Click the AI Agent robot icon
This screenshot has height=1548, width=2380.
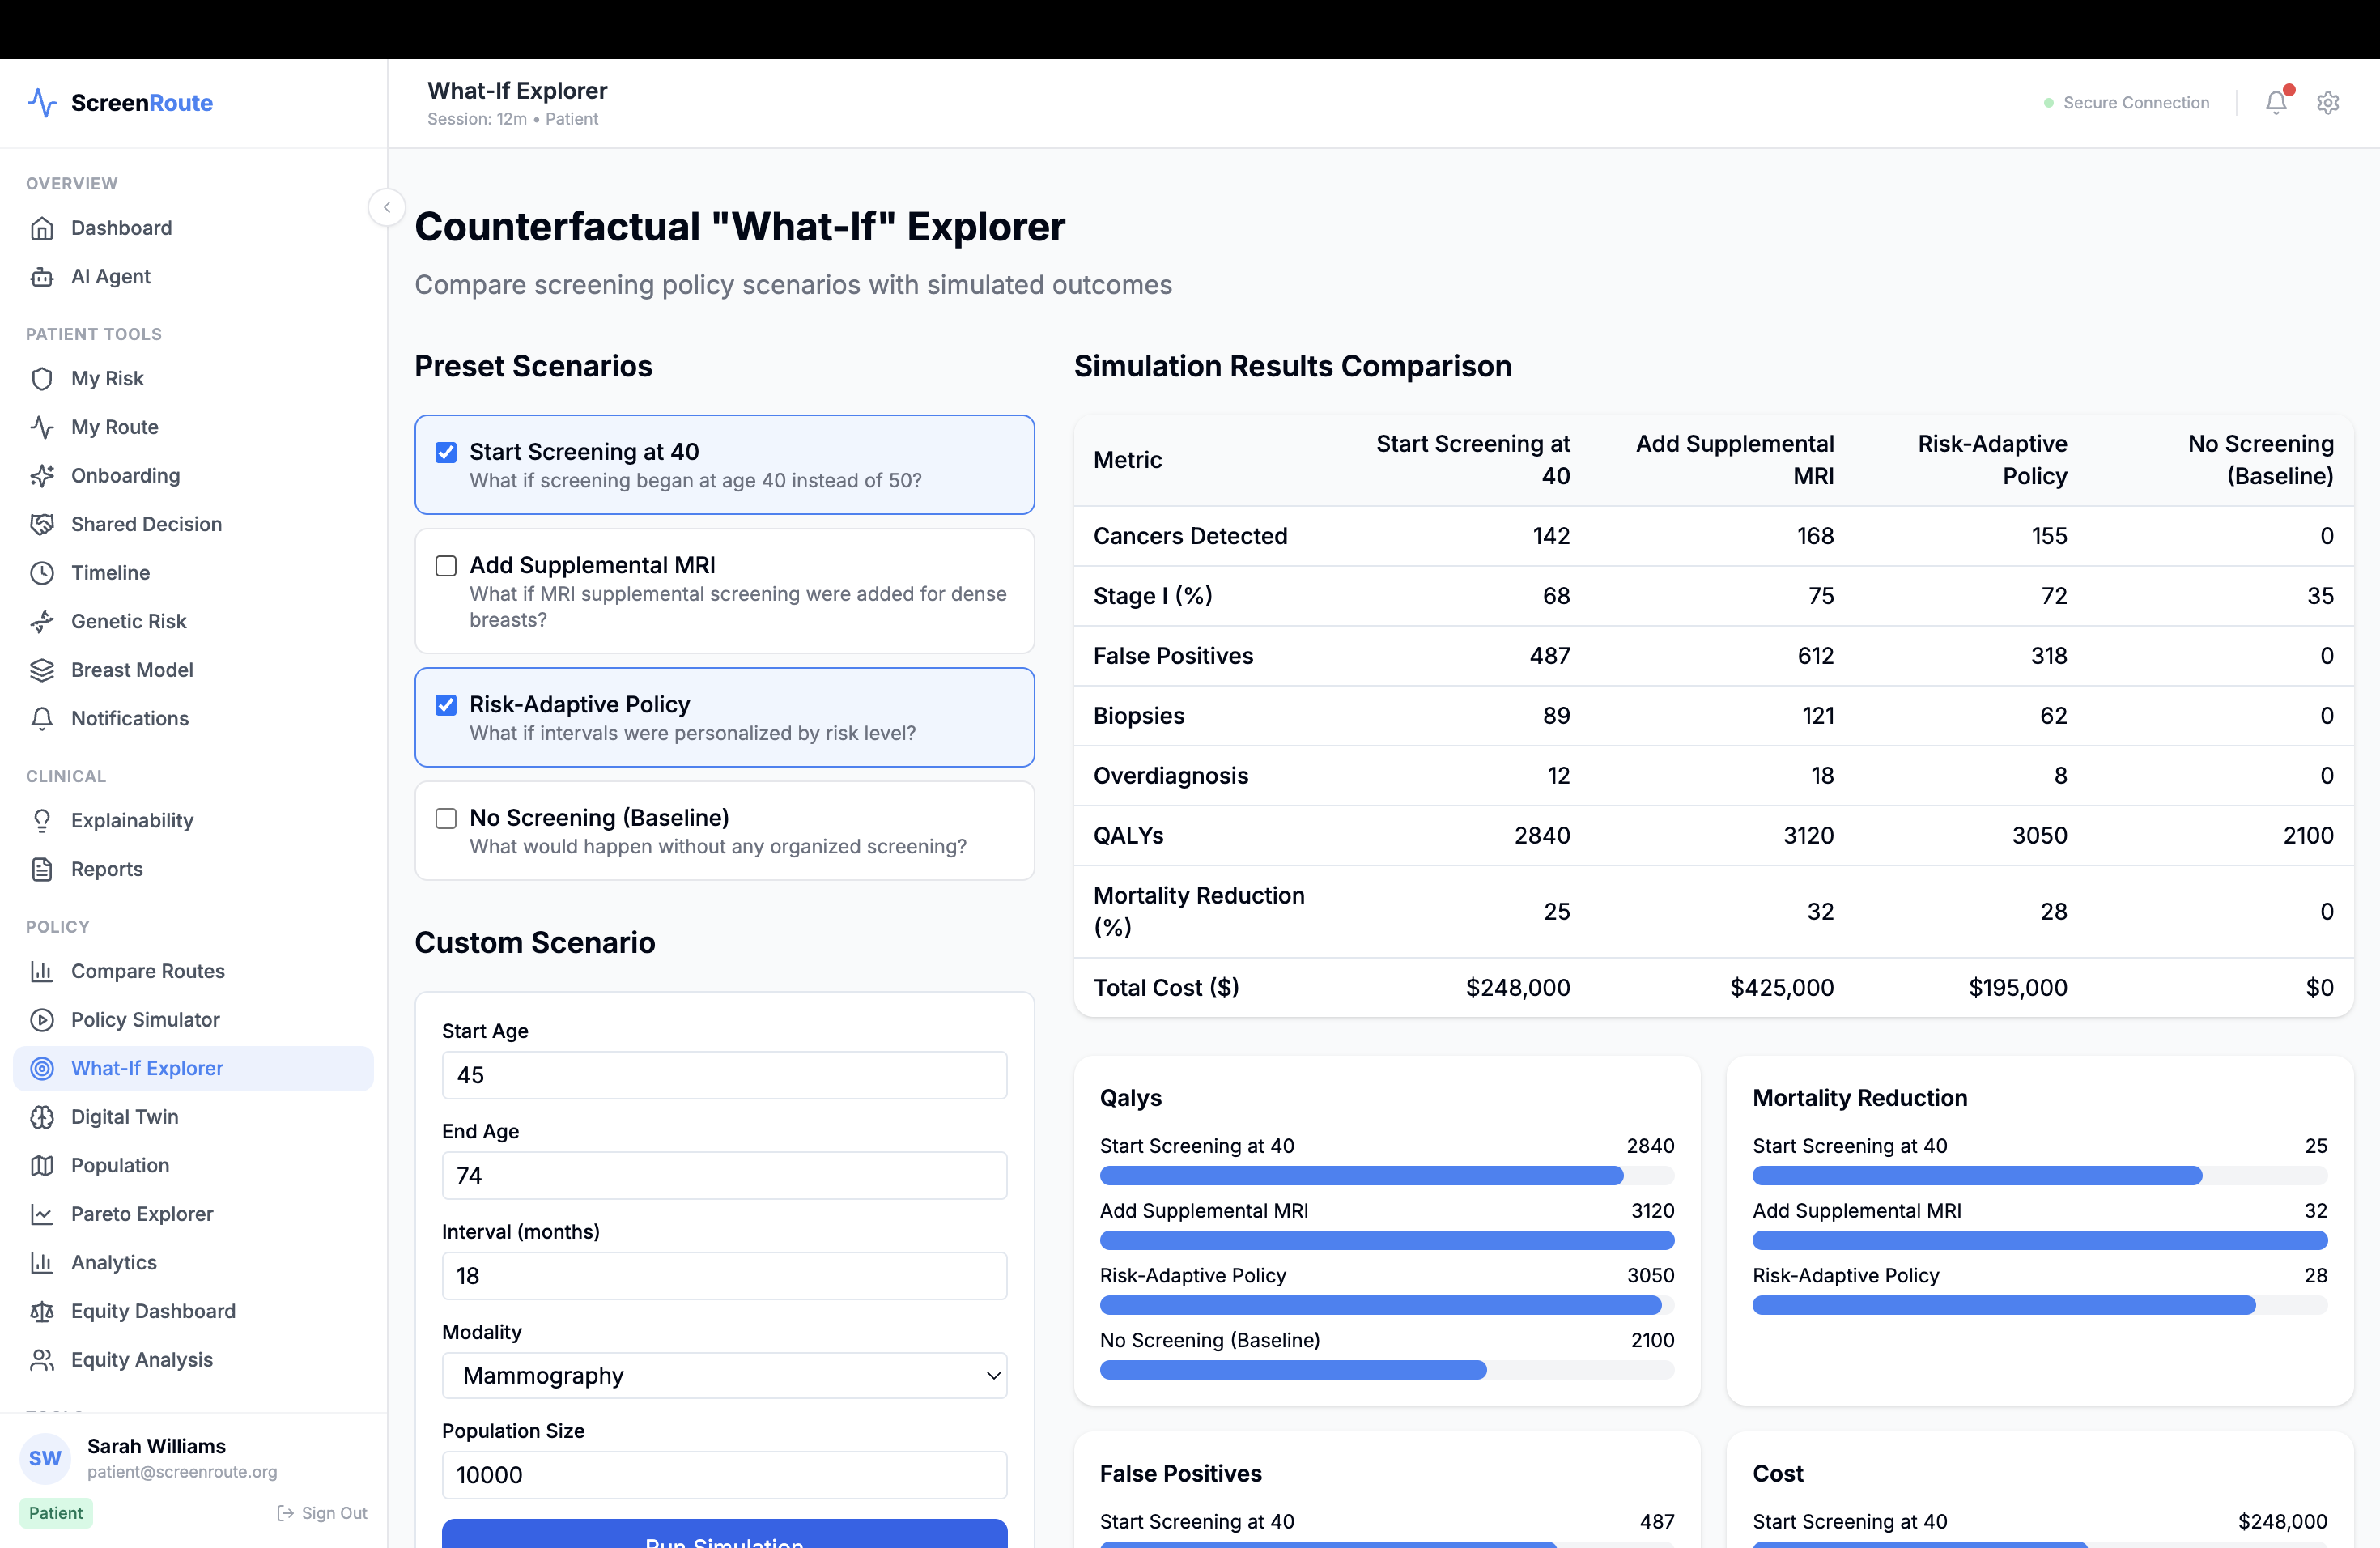(42, 277)
